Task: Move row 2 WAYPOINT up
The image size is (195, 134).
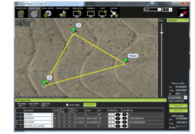Action: (x=118, y=118)
